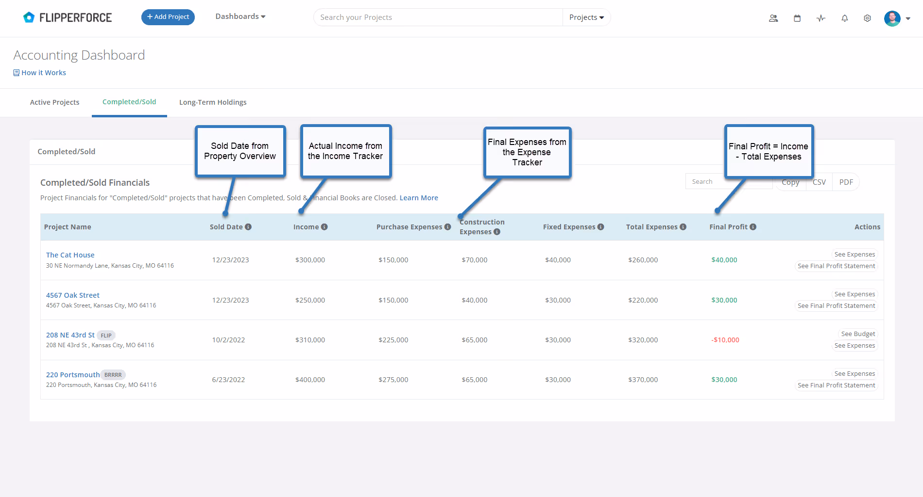This screenshot has height=497, width=923.
Task: Click the Total Expenses info icon
Action: 683,227
